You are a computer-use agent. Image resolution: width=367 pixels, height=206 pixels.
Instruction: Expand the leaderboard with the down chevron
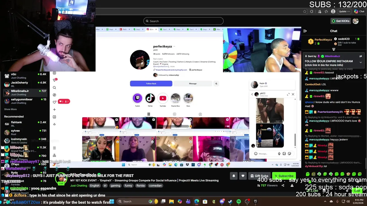[x=333, y=49]
